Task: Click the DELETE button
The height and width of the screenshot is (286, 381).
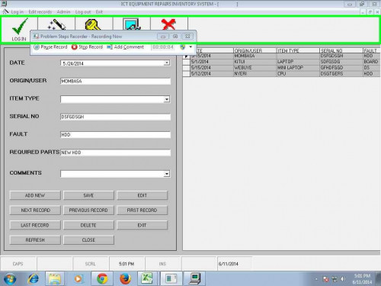Action: [88, 225]
